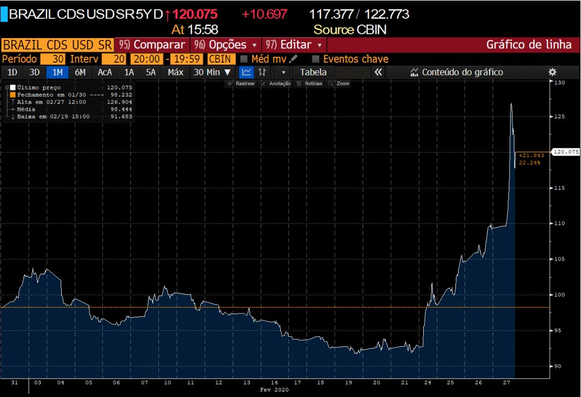581x397 pixels.
Task: Select the line chart type icon
Action: click(x=247, y=72)
